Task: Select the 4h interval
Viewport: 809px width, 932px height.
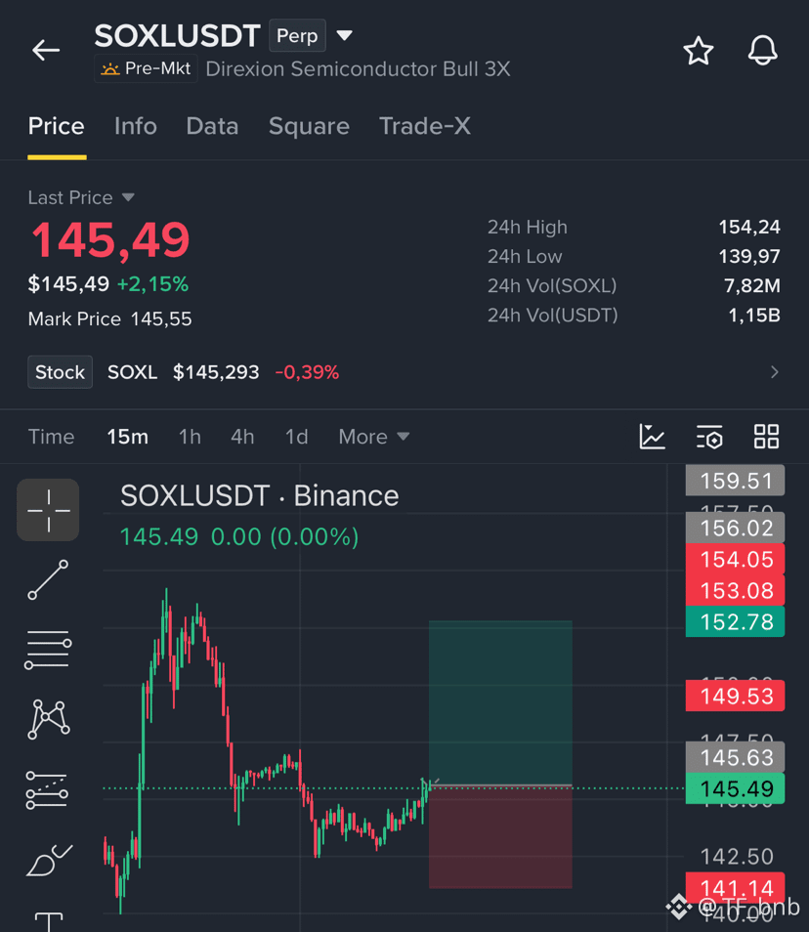Action: [x=242, y=437]
